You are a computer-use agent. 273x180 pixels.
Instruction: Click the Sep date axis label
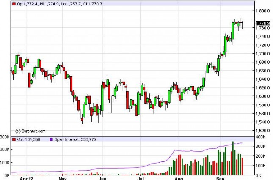click(x=220, y=178)
